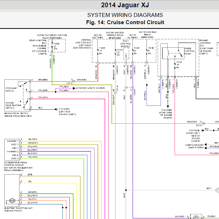Click the 'C31-A' connector label

pyautogui.click(x=117, y=88)
